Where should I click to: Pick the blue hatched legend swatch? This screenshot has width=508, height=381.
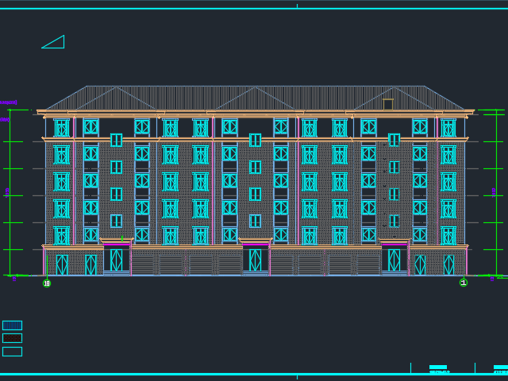12,325
